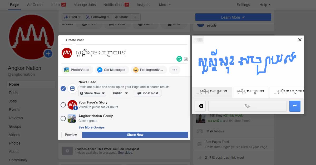Open Posts in left sidebar

(x=13, y=93)
